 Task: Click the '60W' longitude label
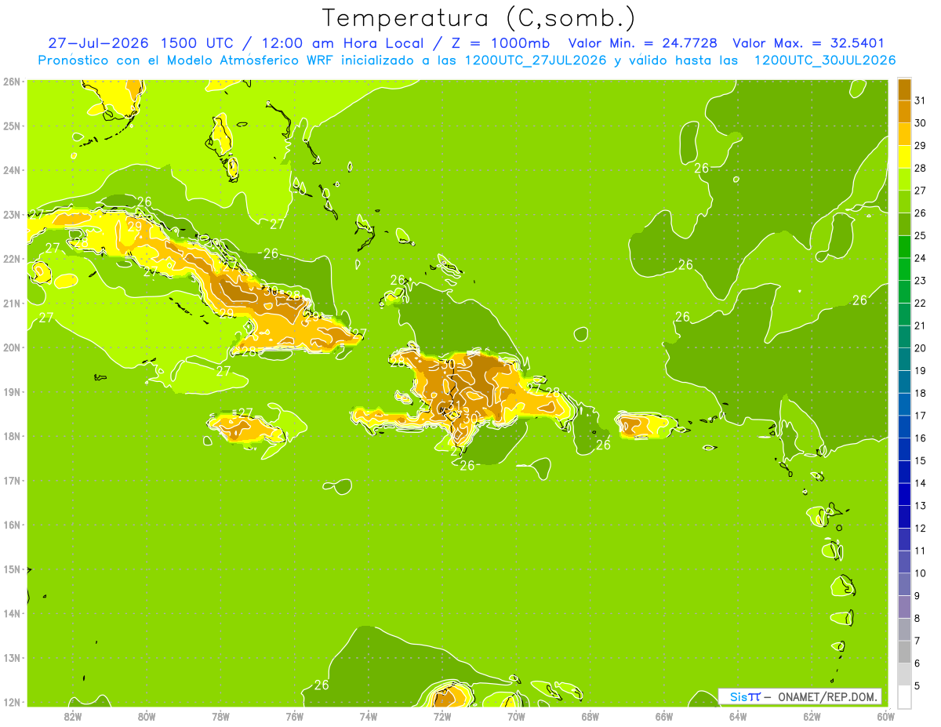(885, 716)
